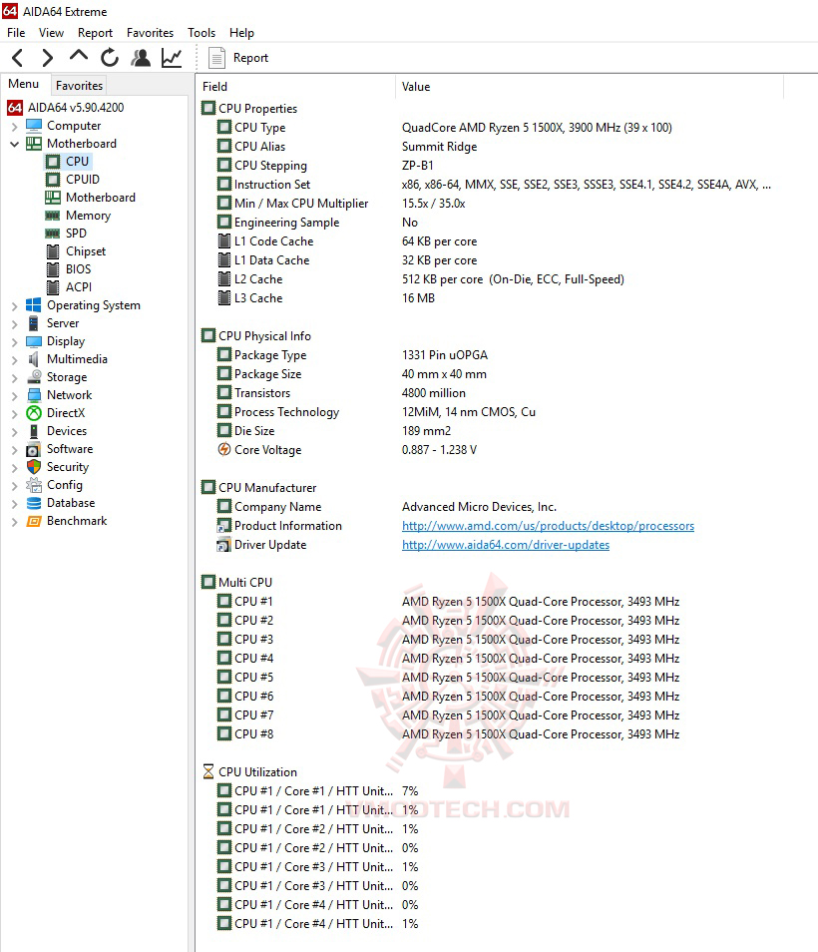Expand the Operating System node
Viewport: 818px width, 952px height.
tap(15, 306)
